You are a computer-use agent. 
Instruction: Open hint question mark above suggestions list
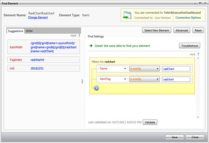79,36
